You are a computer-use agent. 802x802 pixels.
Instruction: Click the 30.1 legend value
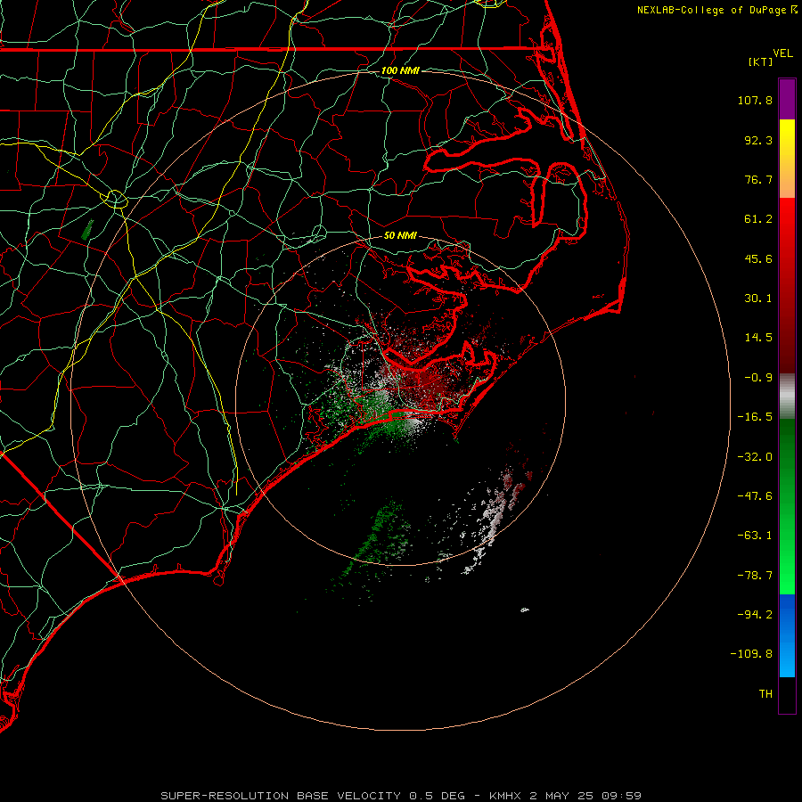[x=758, y=299]
